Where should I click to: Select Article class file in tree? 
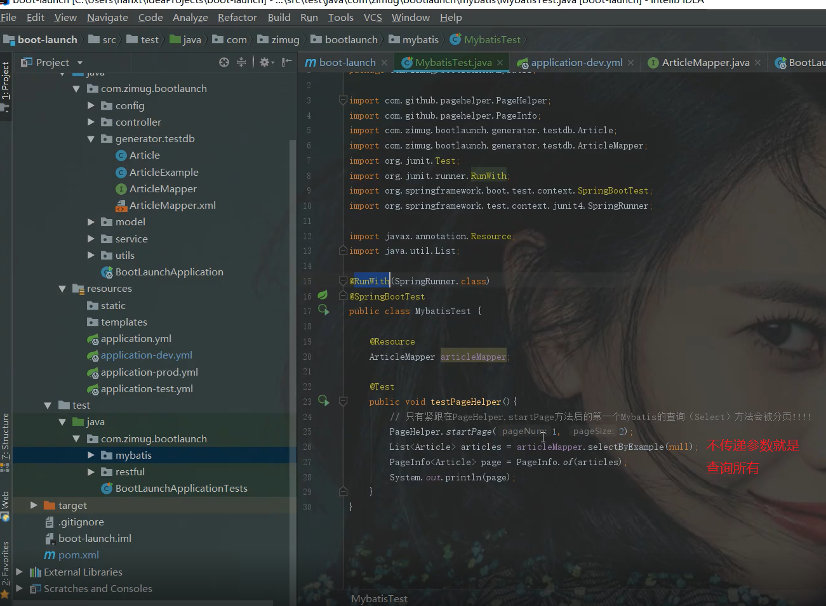pyautogui.click(x=138, y=155)
